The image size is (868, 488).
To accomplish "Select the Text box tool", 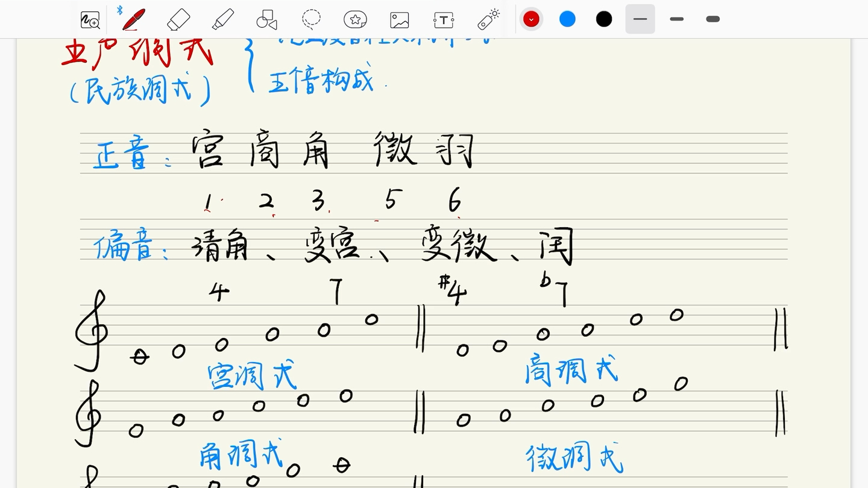I will coord(443,20).
